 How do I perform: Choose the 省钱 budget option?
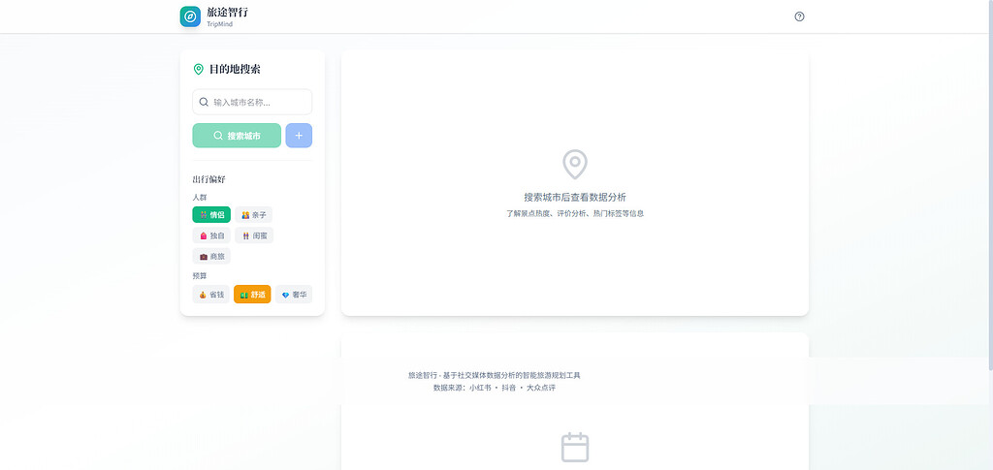click(x=210, y=295)
